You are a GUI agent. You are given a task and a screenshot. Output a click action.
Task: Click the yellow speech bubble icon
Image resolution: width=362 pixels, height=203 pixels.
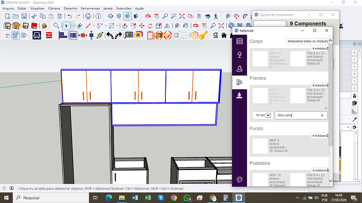point(139,35)
